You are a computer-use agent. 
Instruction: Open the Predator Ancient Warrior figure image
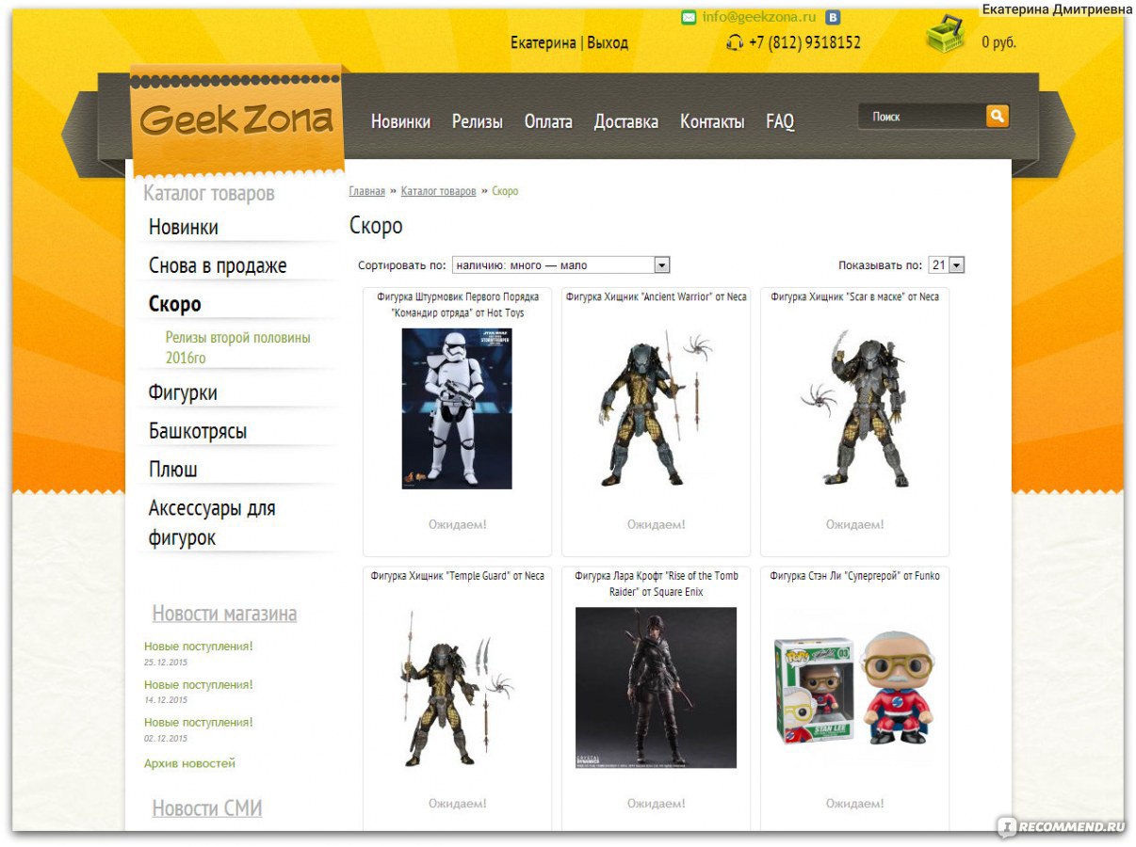coord(656,408)
